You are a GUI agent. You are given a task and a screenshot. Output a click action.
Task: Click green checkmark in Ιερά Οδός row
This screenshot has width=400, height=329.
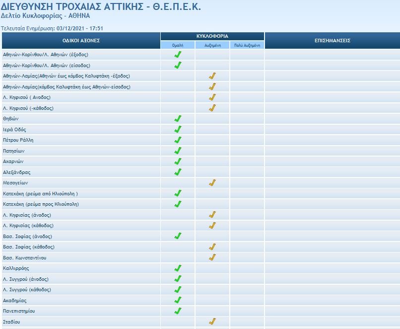pyautogui.click(x=178, y=129)
